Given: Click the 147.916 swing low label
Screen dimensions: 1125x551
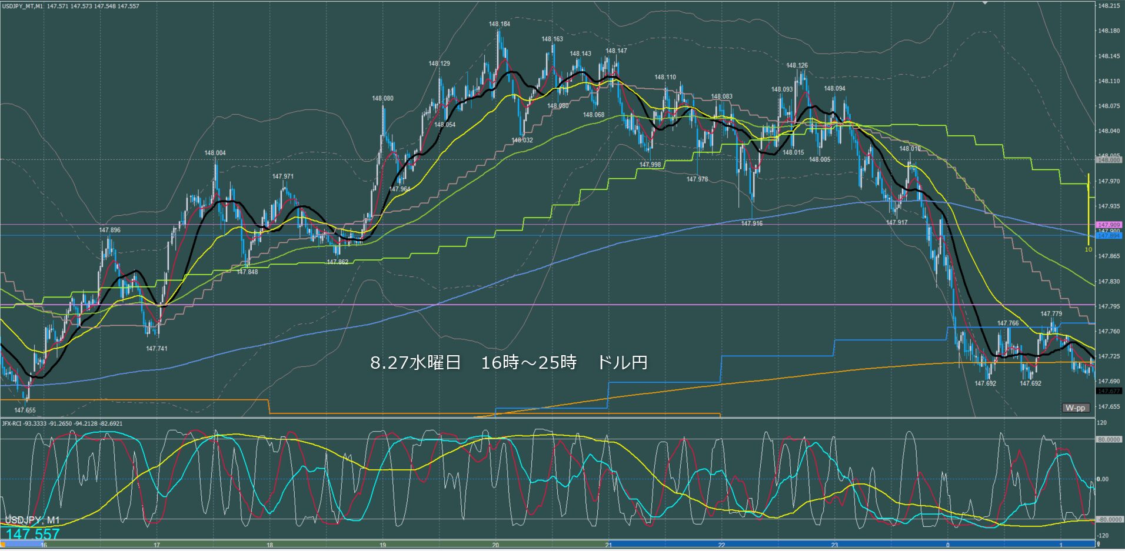Looking at the screenshot, I should pos(751,223).
